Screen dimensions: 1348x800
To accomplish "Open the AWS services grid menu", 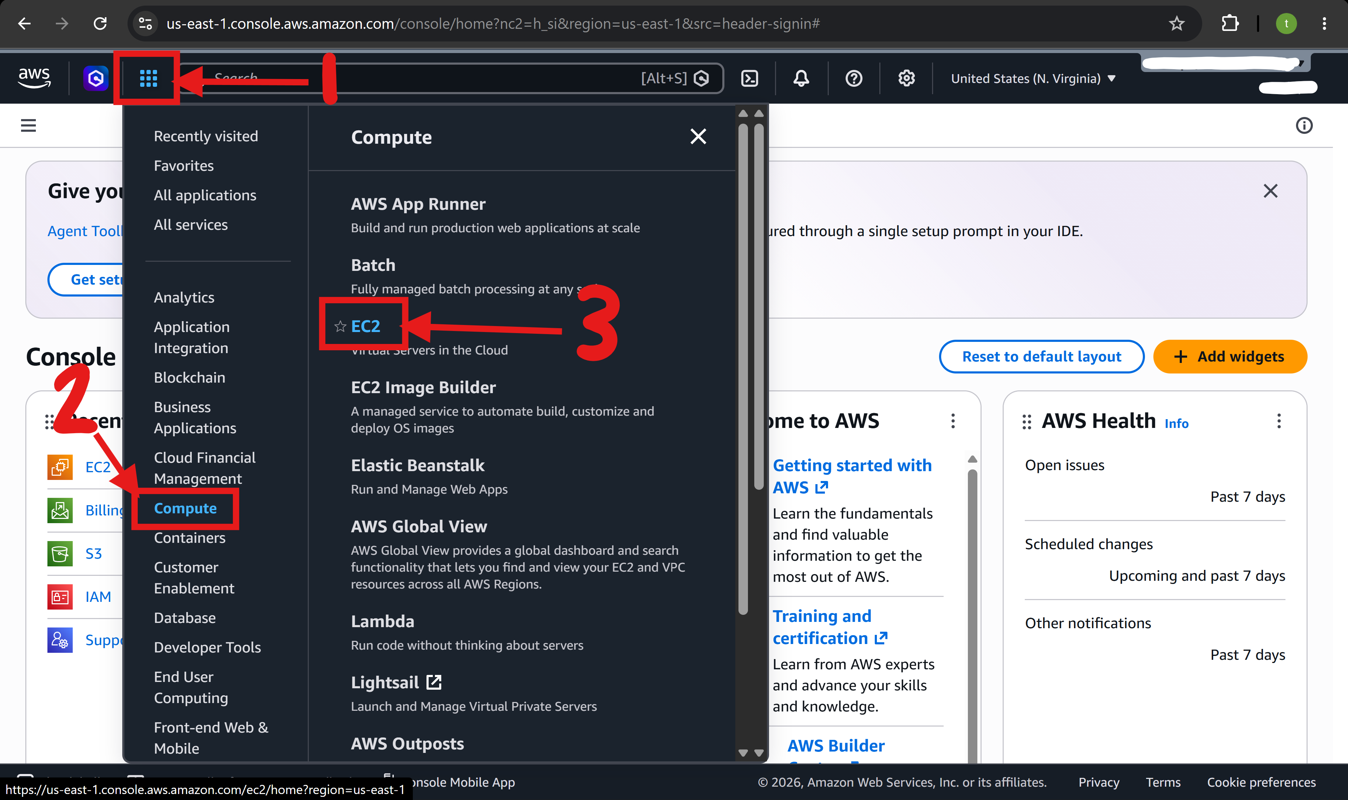I will coord(148,79).
